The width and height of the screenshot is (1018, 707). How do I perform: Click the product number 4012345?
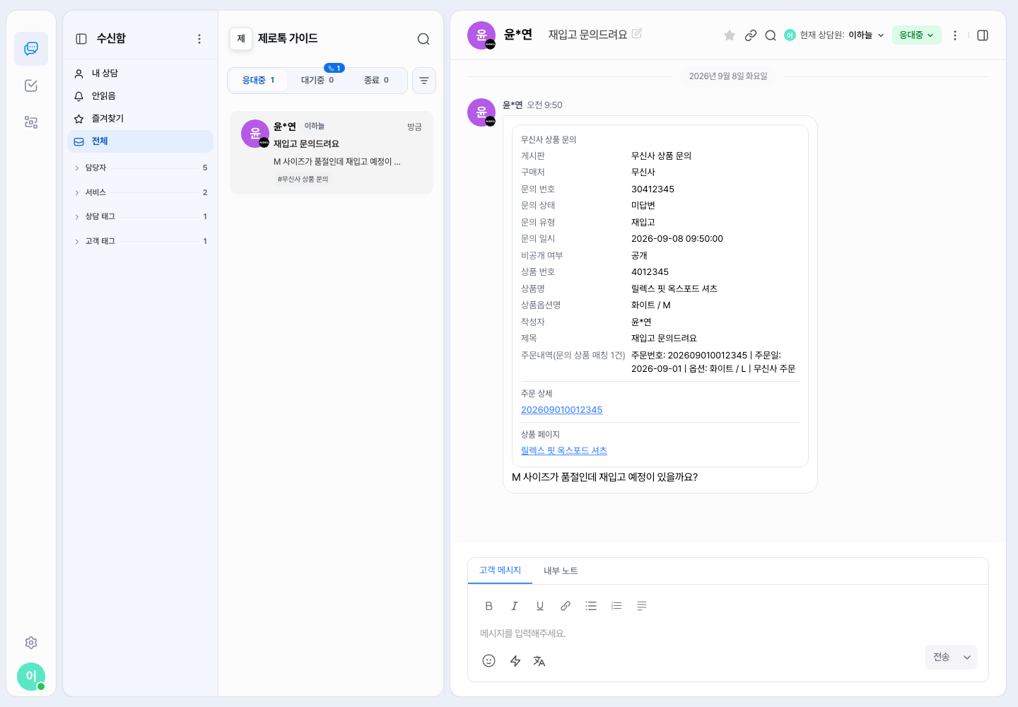tap(650, 272)
